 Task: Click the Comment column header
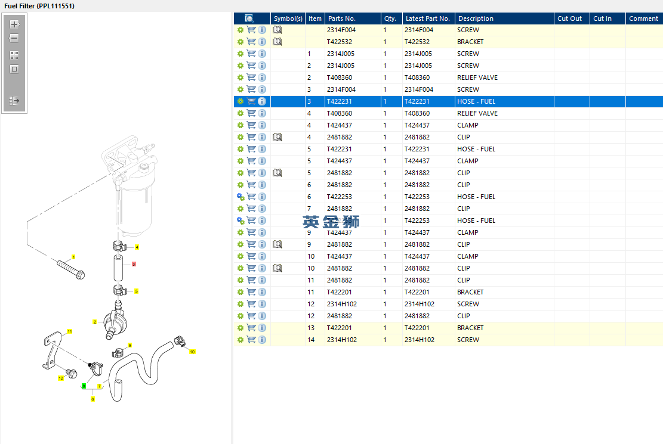pyautogui.click(x=644, y=18)
